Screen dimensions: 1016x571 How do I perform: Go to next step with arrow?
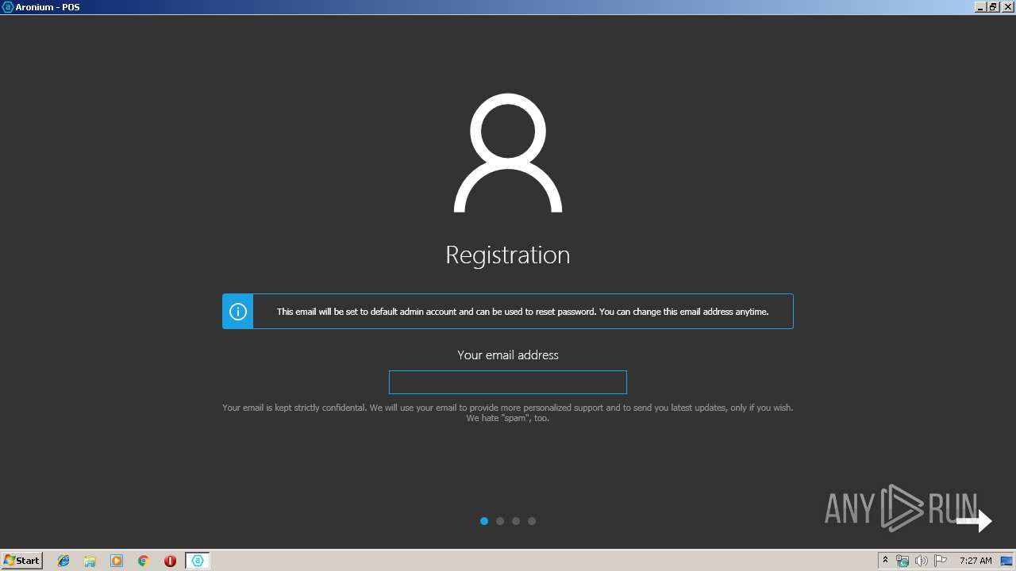tap(974, 521)
